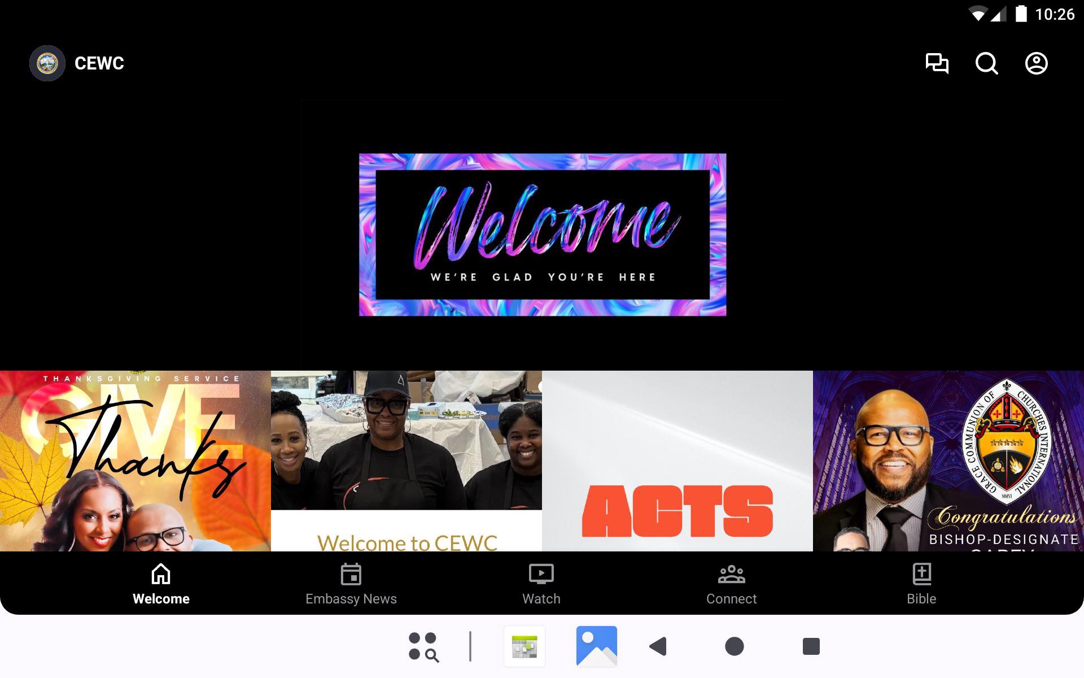Tap the Connect people icon
The width and height of the screenshot is (1084, 678).
pos(731,574)
